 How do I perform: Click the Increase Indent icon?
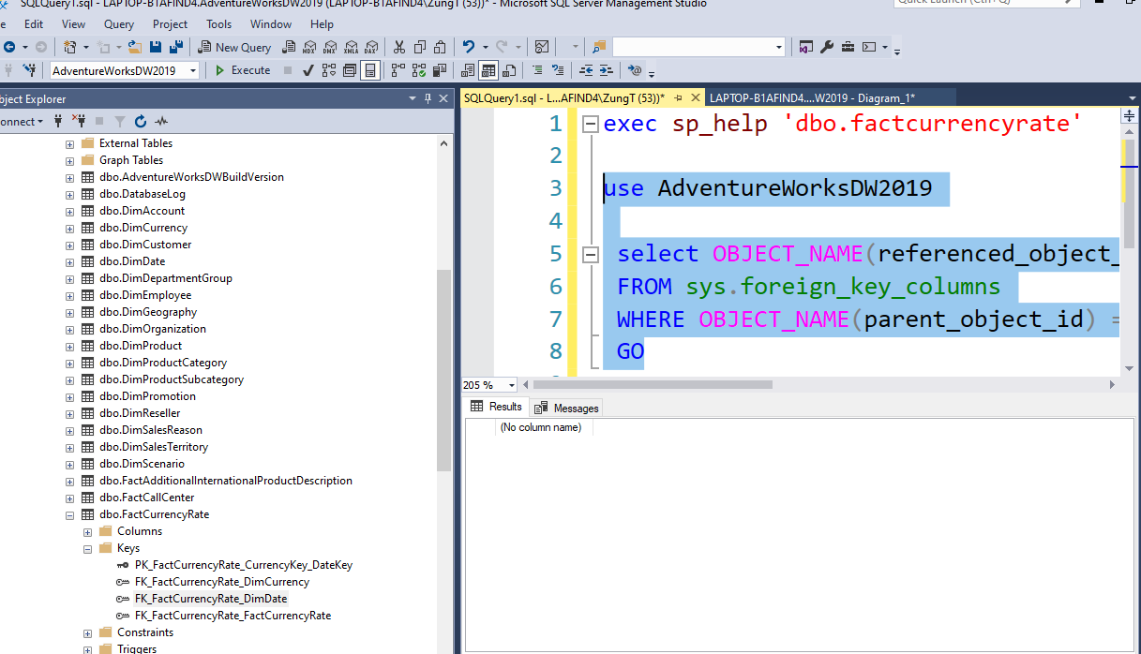click(607, 70)
